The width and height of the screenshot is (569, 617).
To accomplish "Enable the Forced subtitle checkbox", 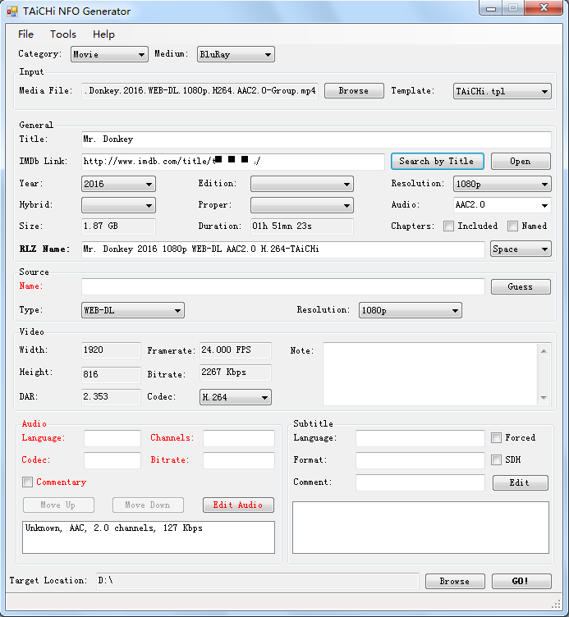I will tap(496, 437).
